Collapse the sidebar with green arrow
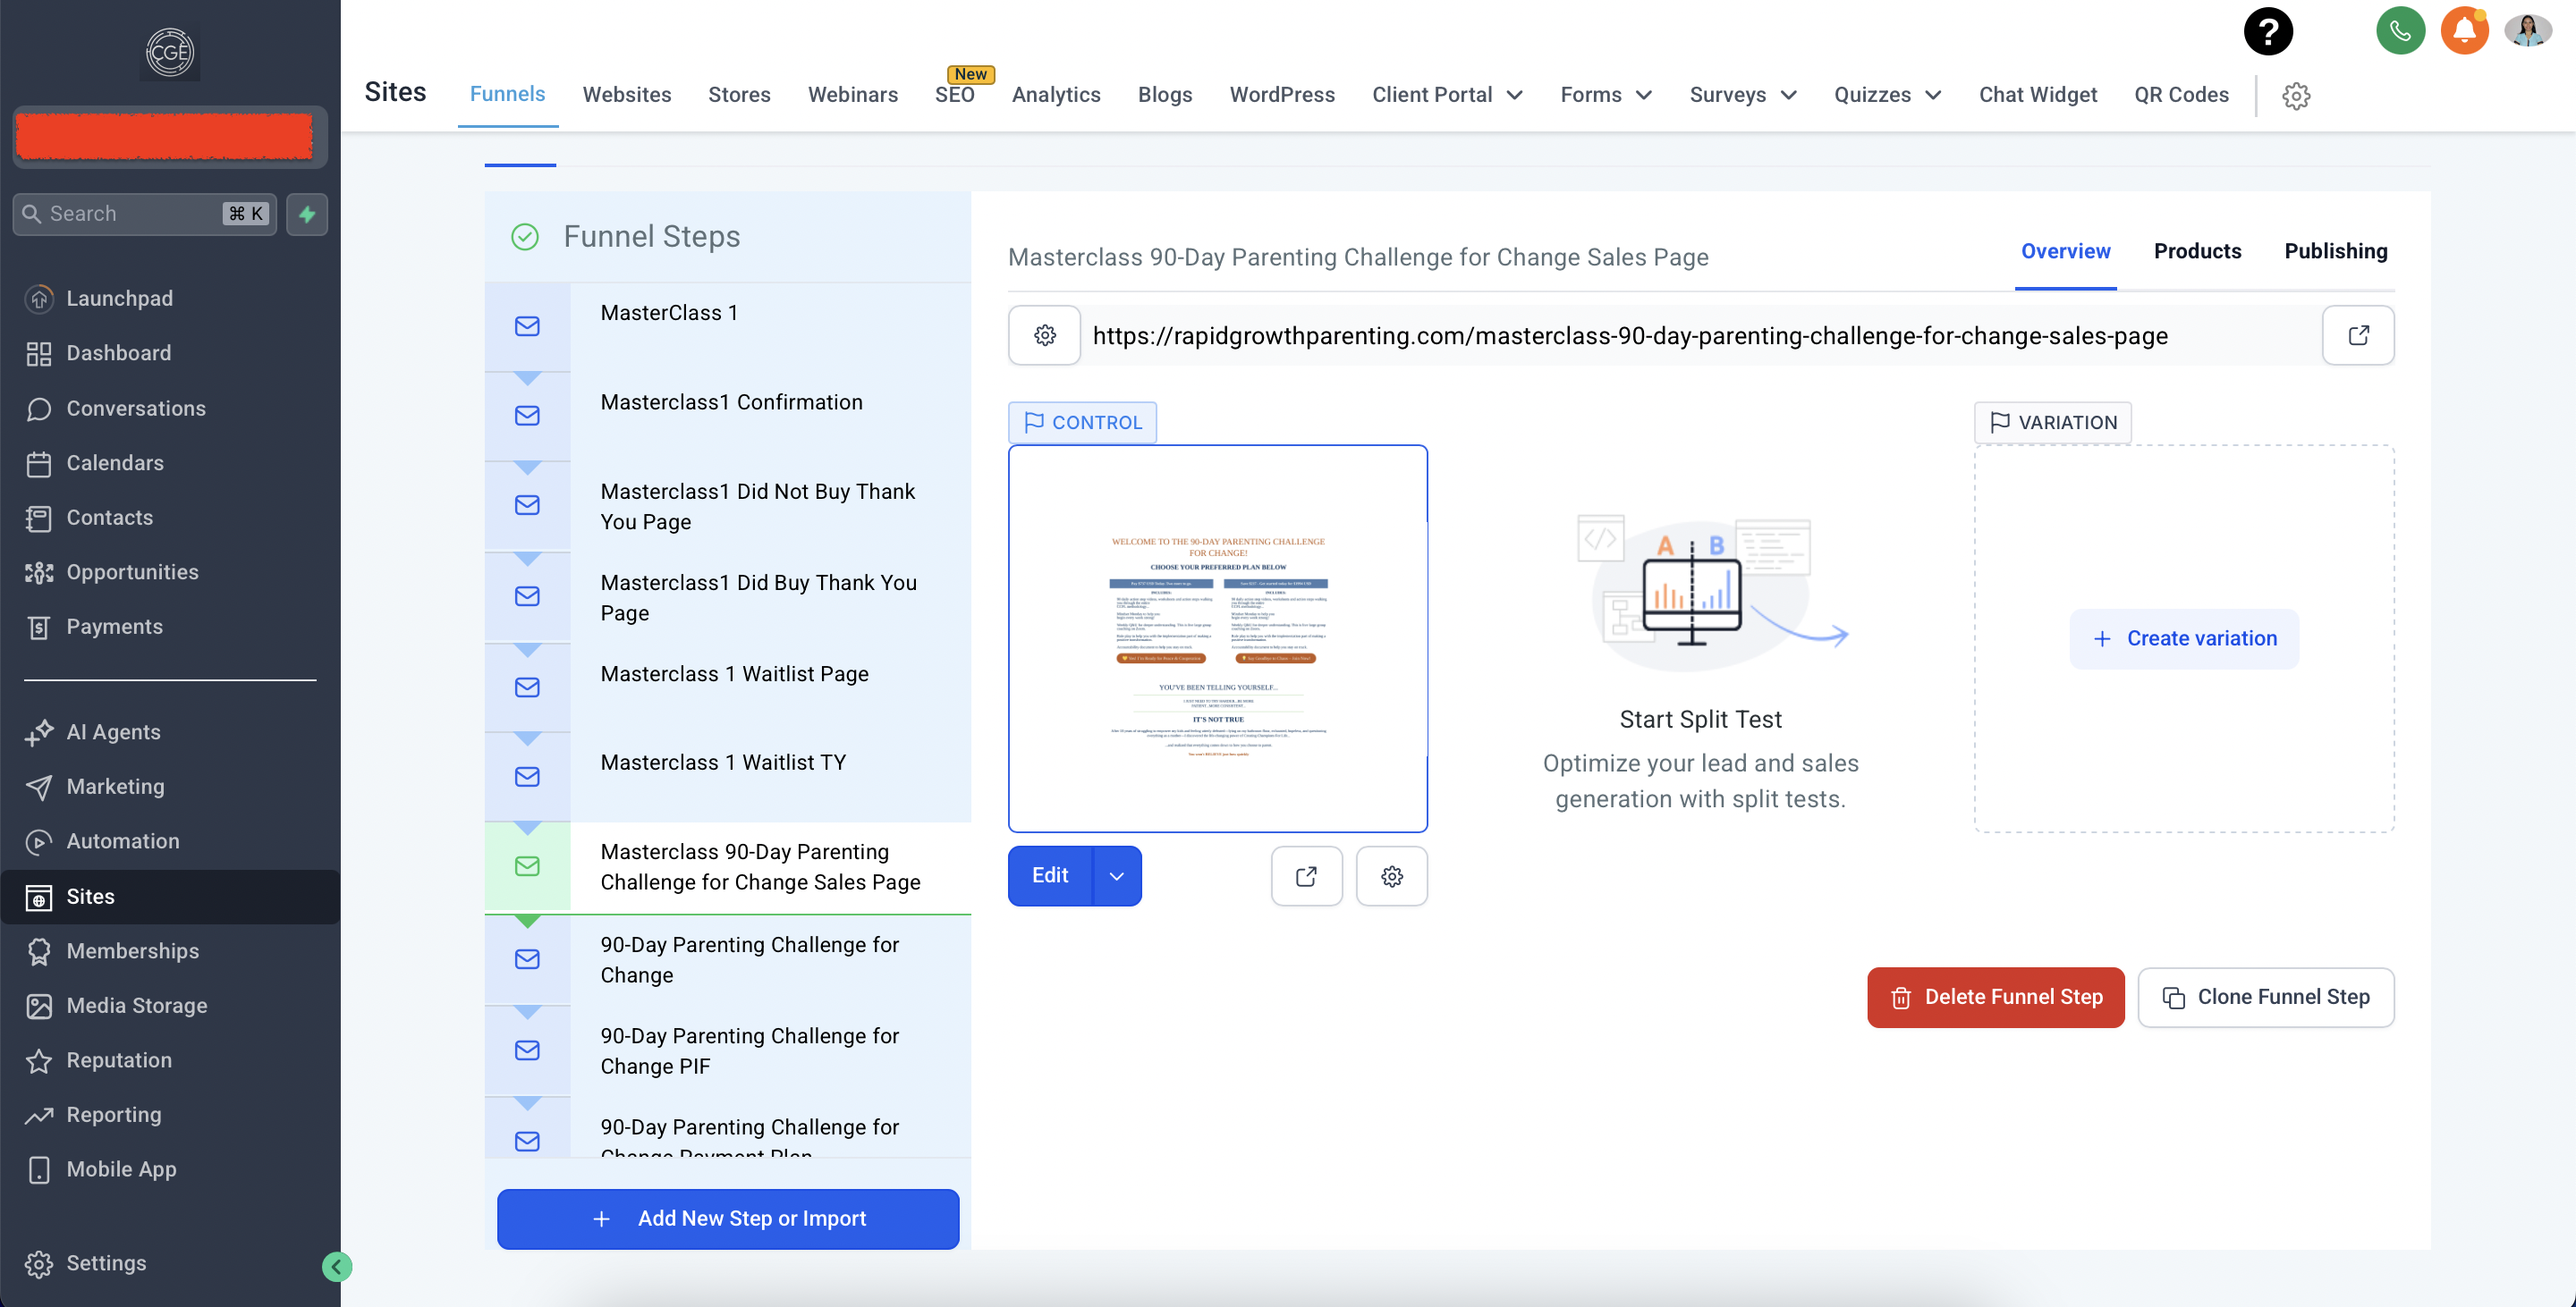The image size is (2576, 1307). click(337, 1267)
